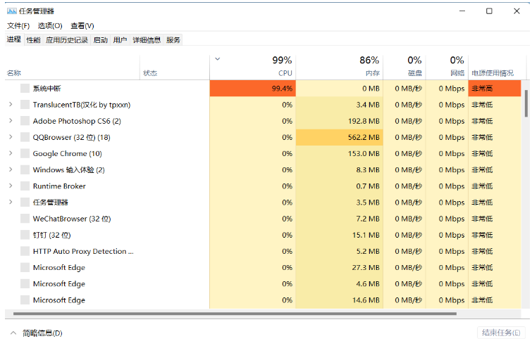Click the WeChatBrowser process icon

click(x=25, y=219)
